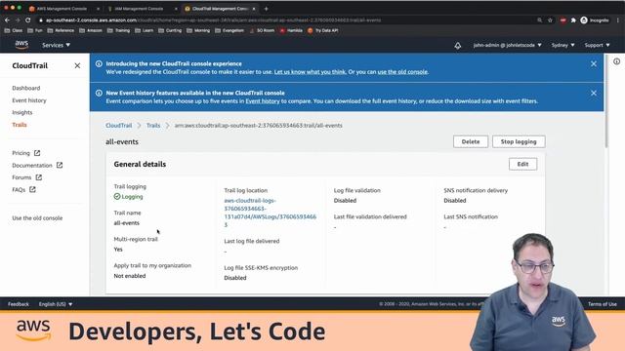Viewport: 625px width, 351px height.
Task: Expand the Support dropdown menu
Action: tap(597, 45)
